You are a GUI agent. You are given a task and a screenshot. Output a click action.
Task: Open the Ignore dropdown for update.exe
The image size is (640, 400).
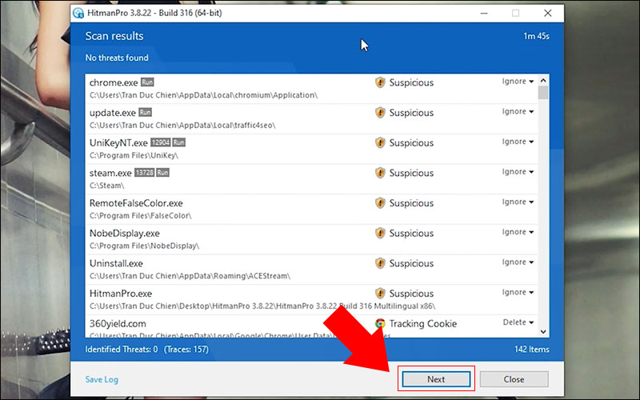(518, 112)
